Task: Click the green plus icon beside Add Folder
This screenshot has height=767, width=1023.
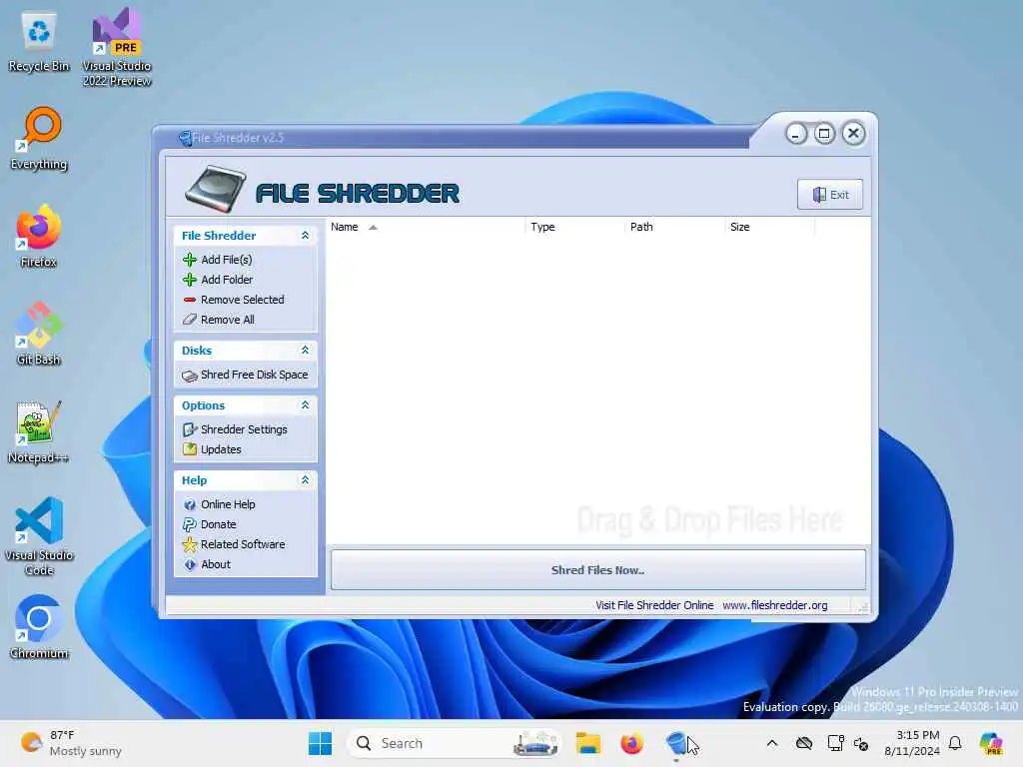Action: pyautogui.click(x=189, y=280)
